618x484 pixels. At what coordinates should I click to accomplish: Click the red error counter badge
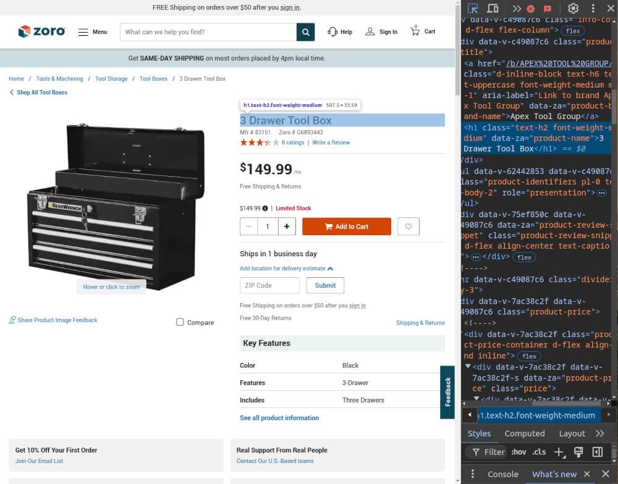coord(531,9)
